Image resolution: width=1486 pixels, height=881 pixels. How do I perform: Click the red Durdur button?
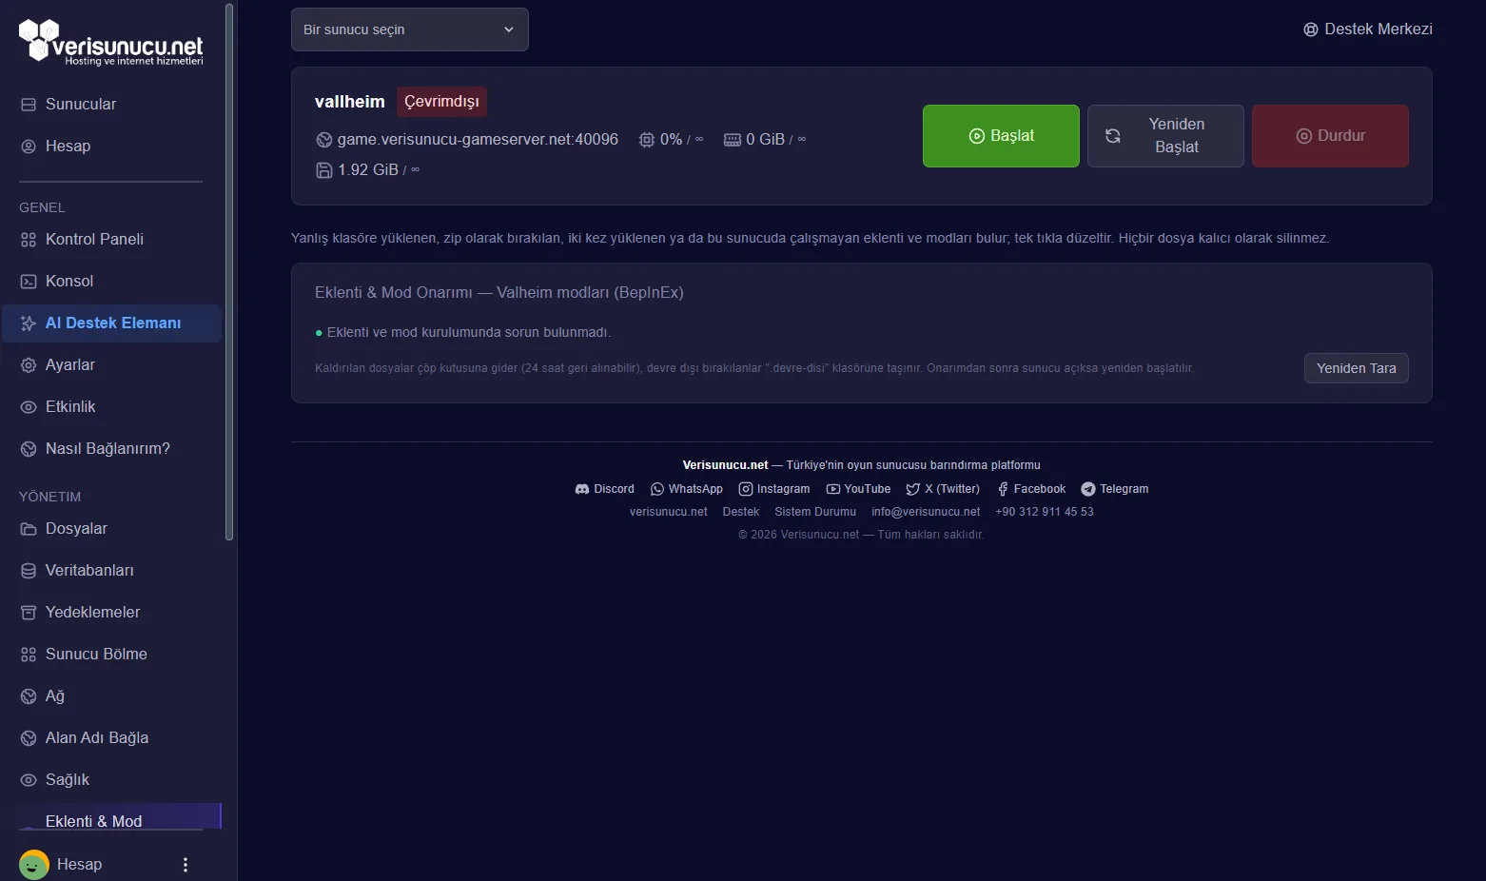tap(1330, 136)
